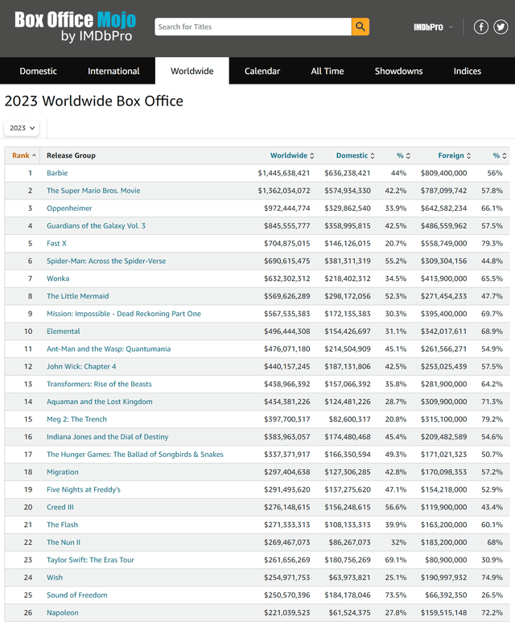This screenshot has width=515, height=622.
Task: Click the Box Office Mojo logo
Action: click(75, 27)
